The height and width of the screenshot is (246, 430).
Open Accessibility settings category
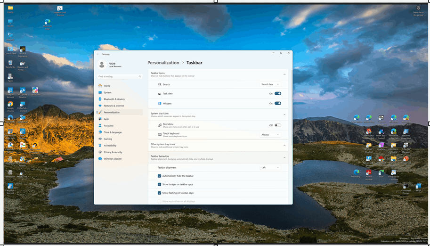(x=120, y=146)
